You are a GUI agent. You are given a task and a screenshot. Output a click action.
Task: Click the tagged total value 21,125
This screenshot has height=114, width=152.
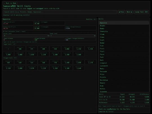coord(6,24)
